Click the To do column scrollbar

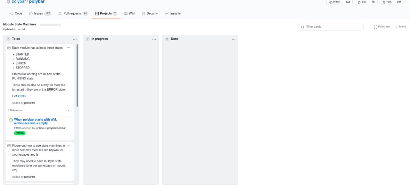tap(78, 76)
